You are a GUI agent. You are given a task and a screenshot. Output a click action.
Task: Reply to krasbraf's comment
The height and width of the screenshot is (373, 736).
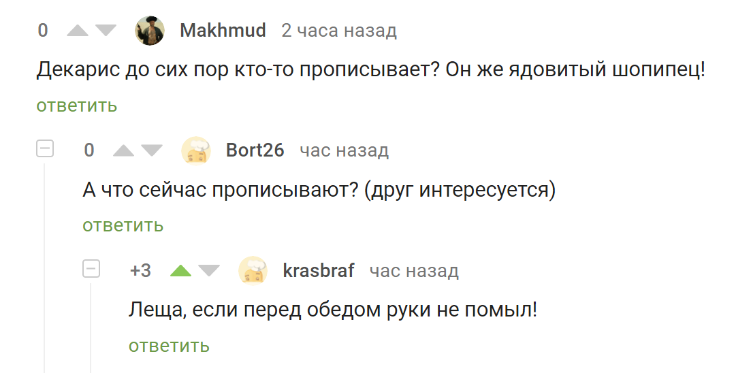point(169,346)
